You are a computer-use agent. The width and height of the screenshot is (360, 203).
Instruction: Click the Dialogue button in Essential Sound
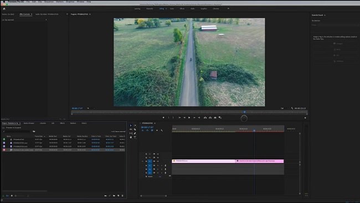(338, 44)
